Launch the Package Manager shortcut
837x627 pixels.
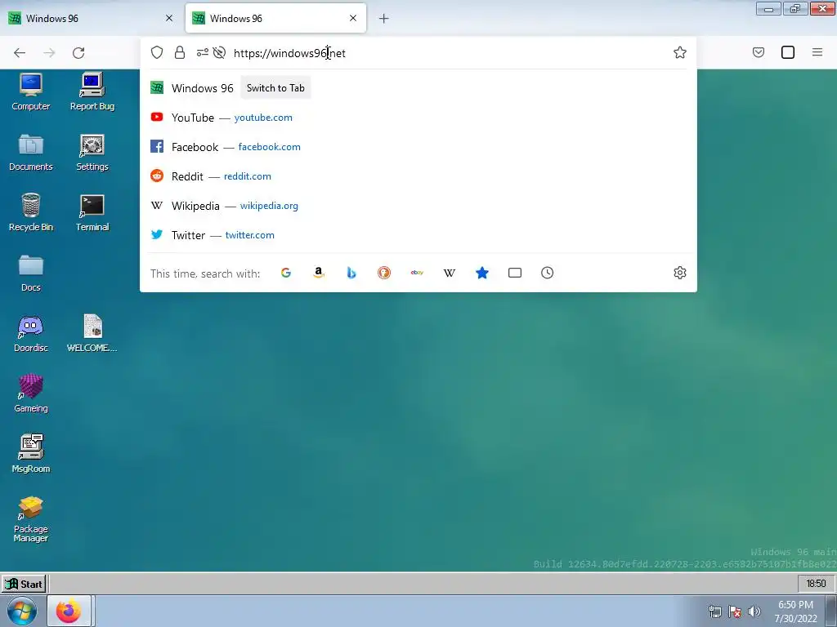click(x=30, y=518)
